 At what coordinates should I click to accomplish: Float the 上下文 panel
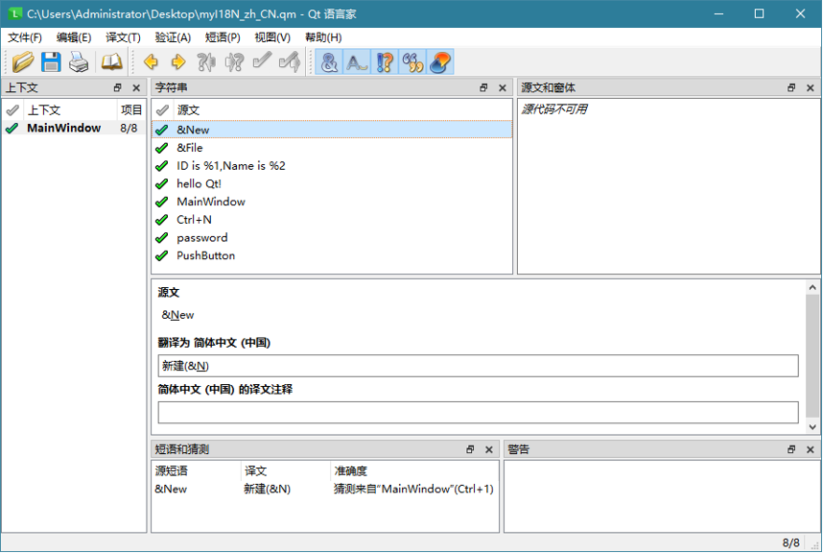point(118,87)
